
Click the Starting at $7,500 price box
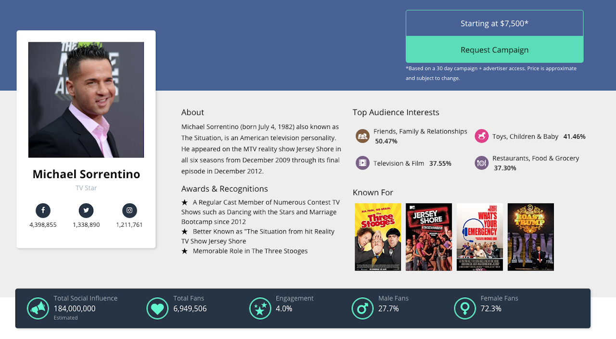tap(494, 23)
